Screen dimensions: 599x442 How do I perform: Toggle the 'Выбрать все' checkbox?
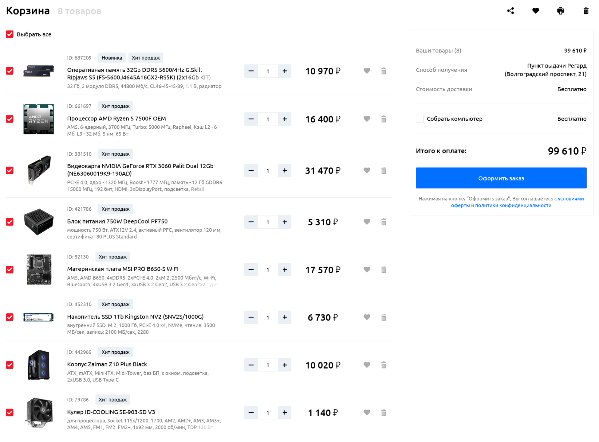point(10,34)
